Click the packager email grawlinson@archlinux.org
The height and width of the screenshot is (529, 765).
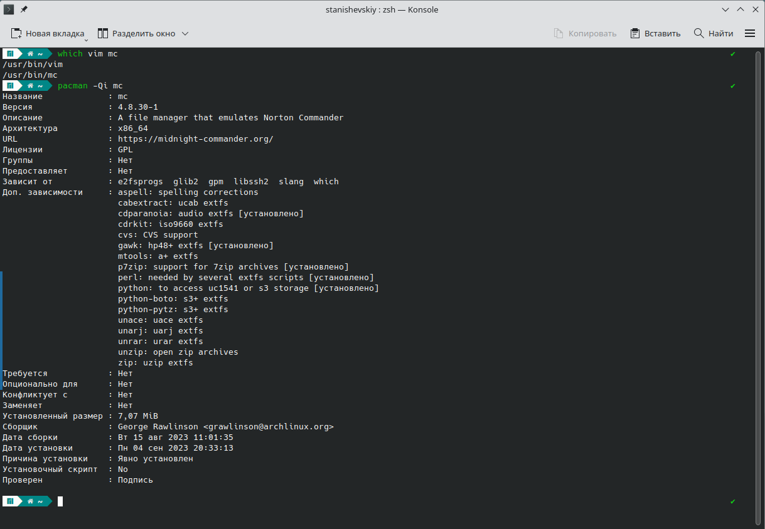(x=269, y=427)
